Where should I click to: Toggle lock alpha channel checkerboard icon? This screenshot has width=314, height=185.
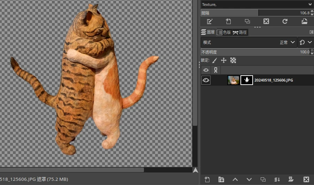point(233,61)
